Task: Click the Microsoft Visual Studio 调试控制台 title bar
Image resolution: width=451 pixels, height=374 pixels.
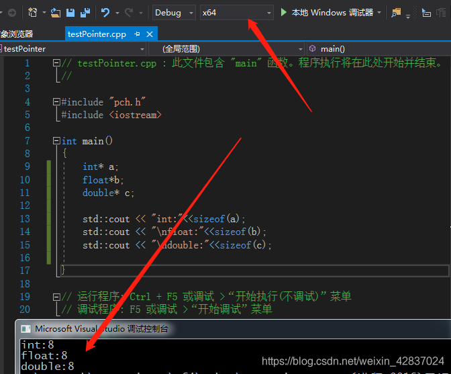Action: [233, 329]
